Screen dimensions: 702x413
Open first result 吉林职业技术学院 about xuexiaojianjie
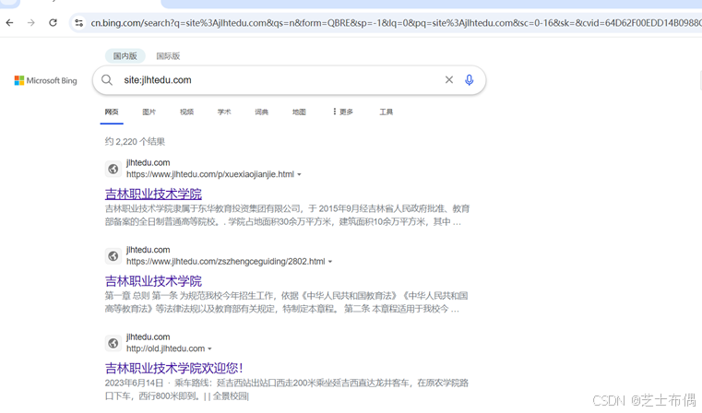[153, 194]
